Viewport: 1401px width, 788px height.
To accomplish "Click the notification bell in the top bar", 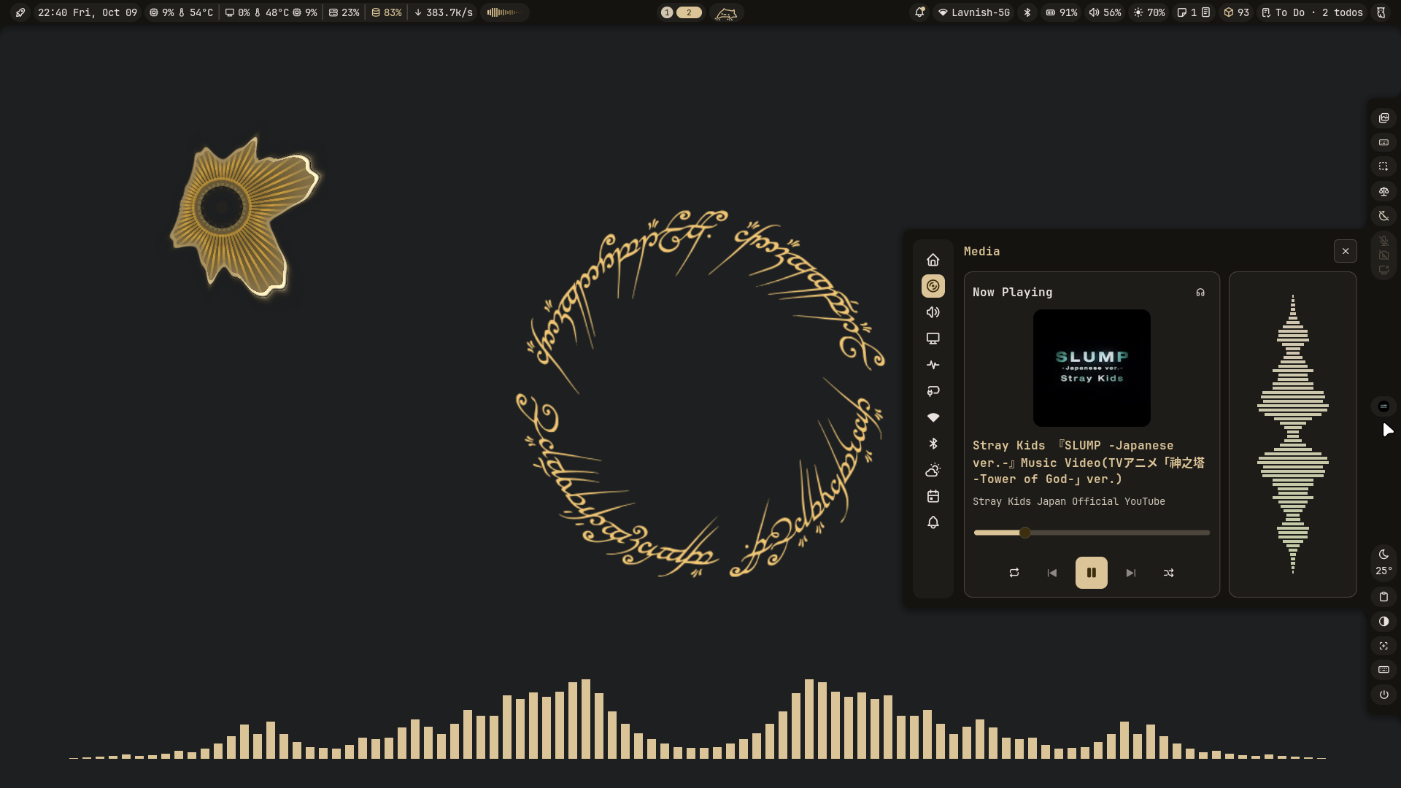I will 919,12.
